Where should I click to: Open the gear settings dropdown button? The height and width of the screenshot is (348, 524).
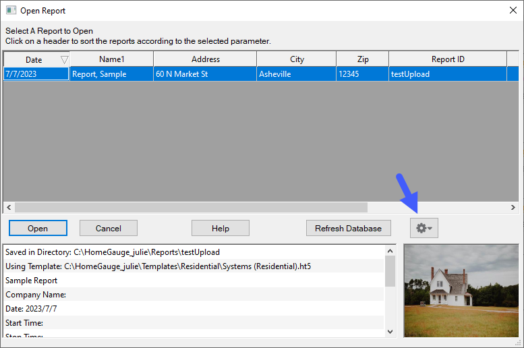pos(424,228)
